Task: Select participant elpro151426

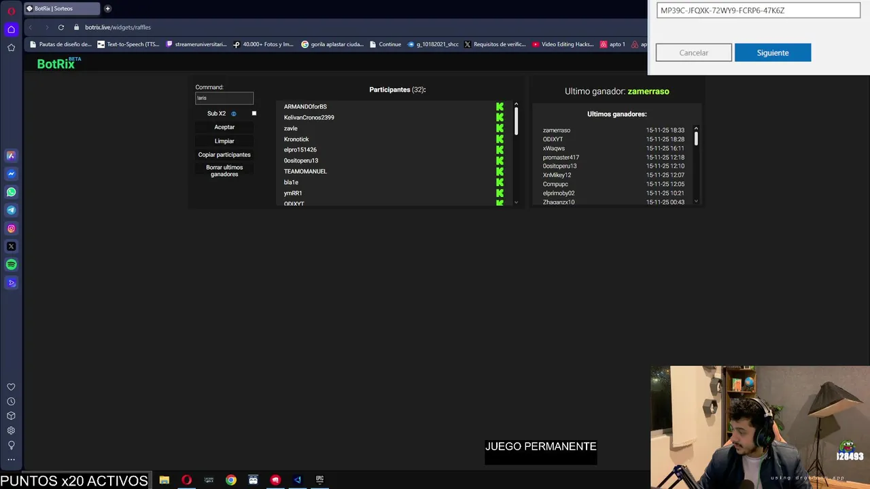Action: 300,149
